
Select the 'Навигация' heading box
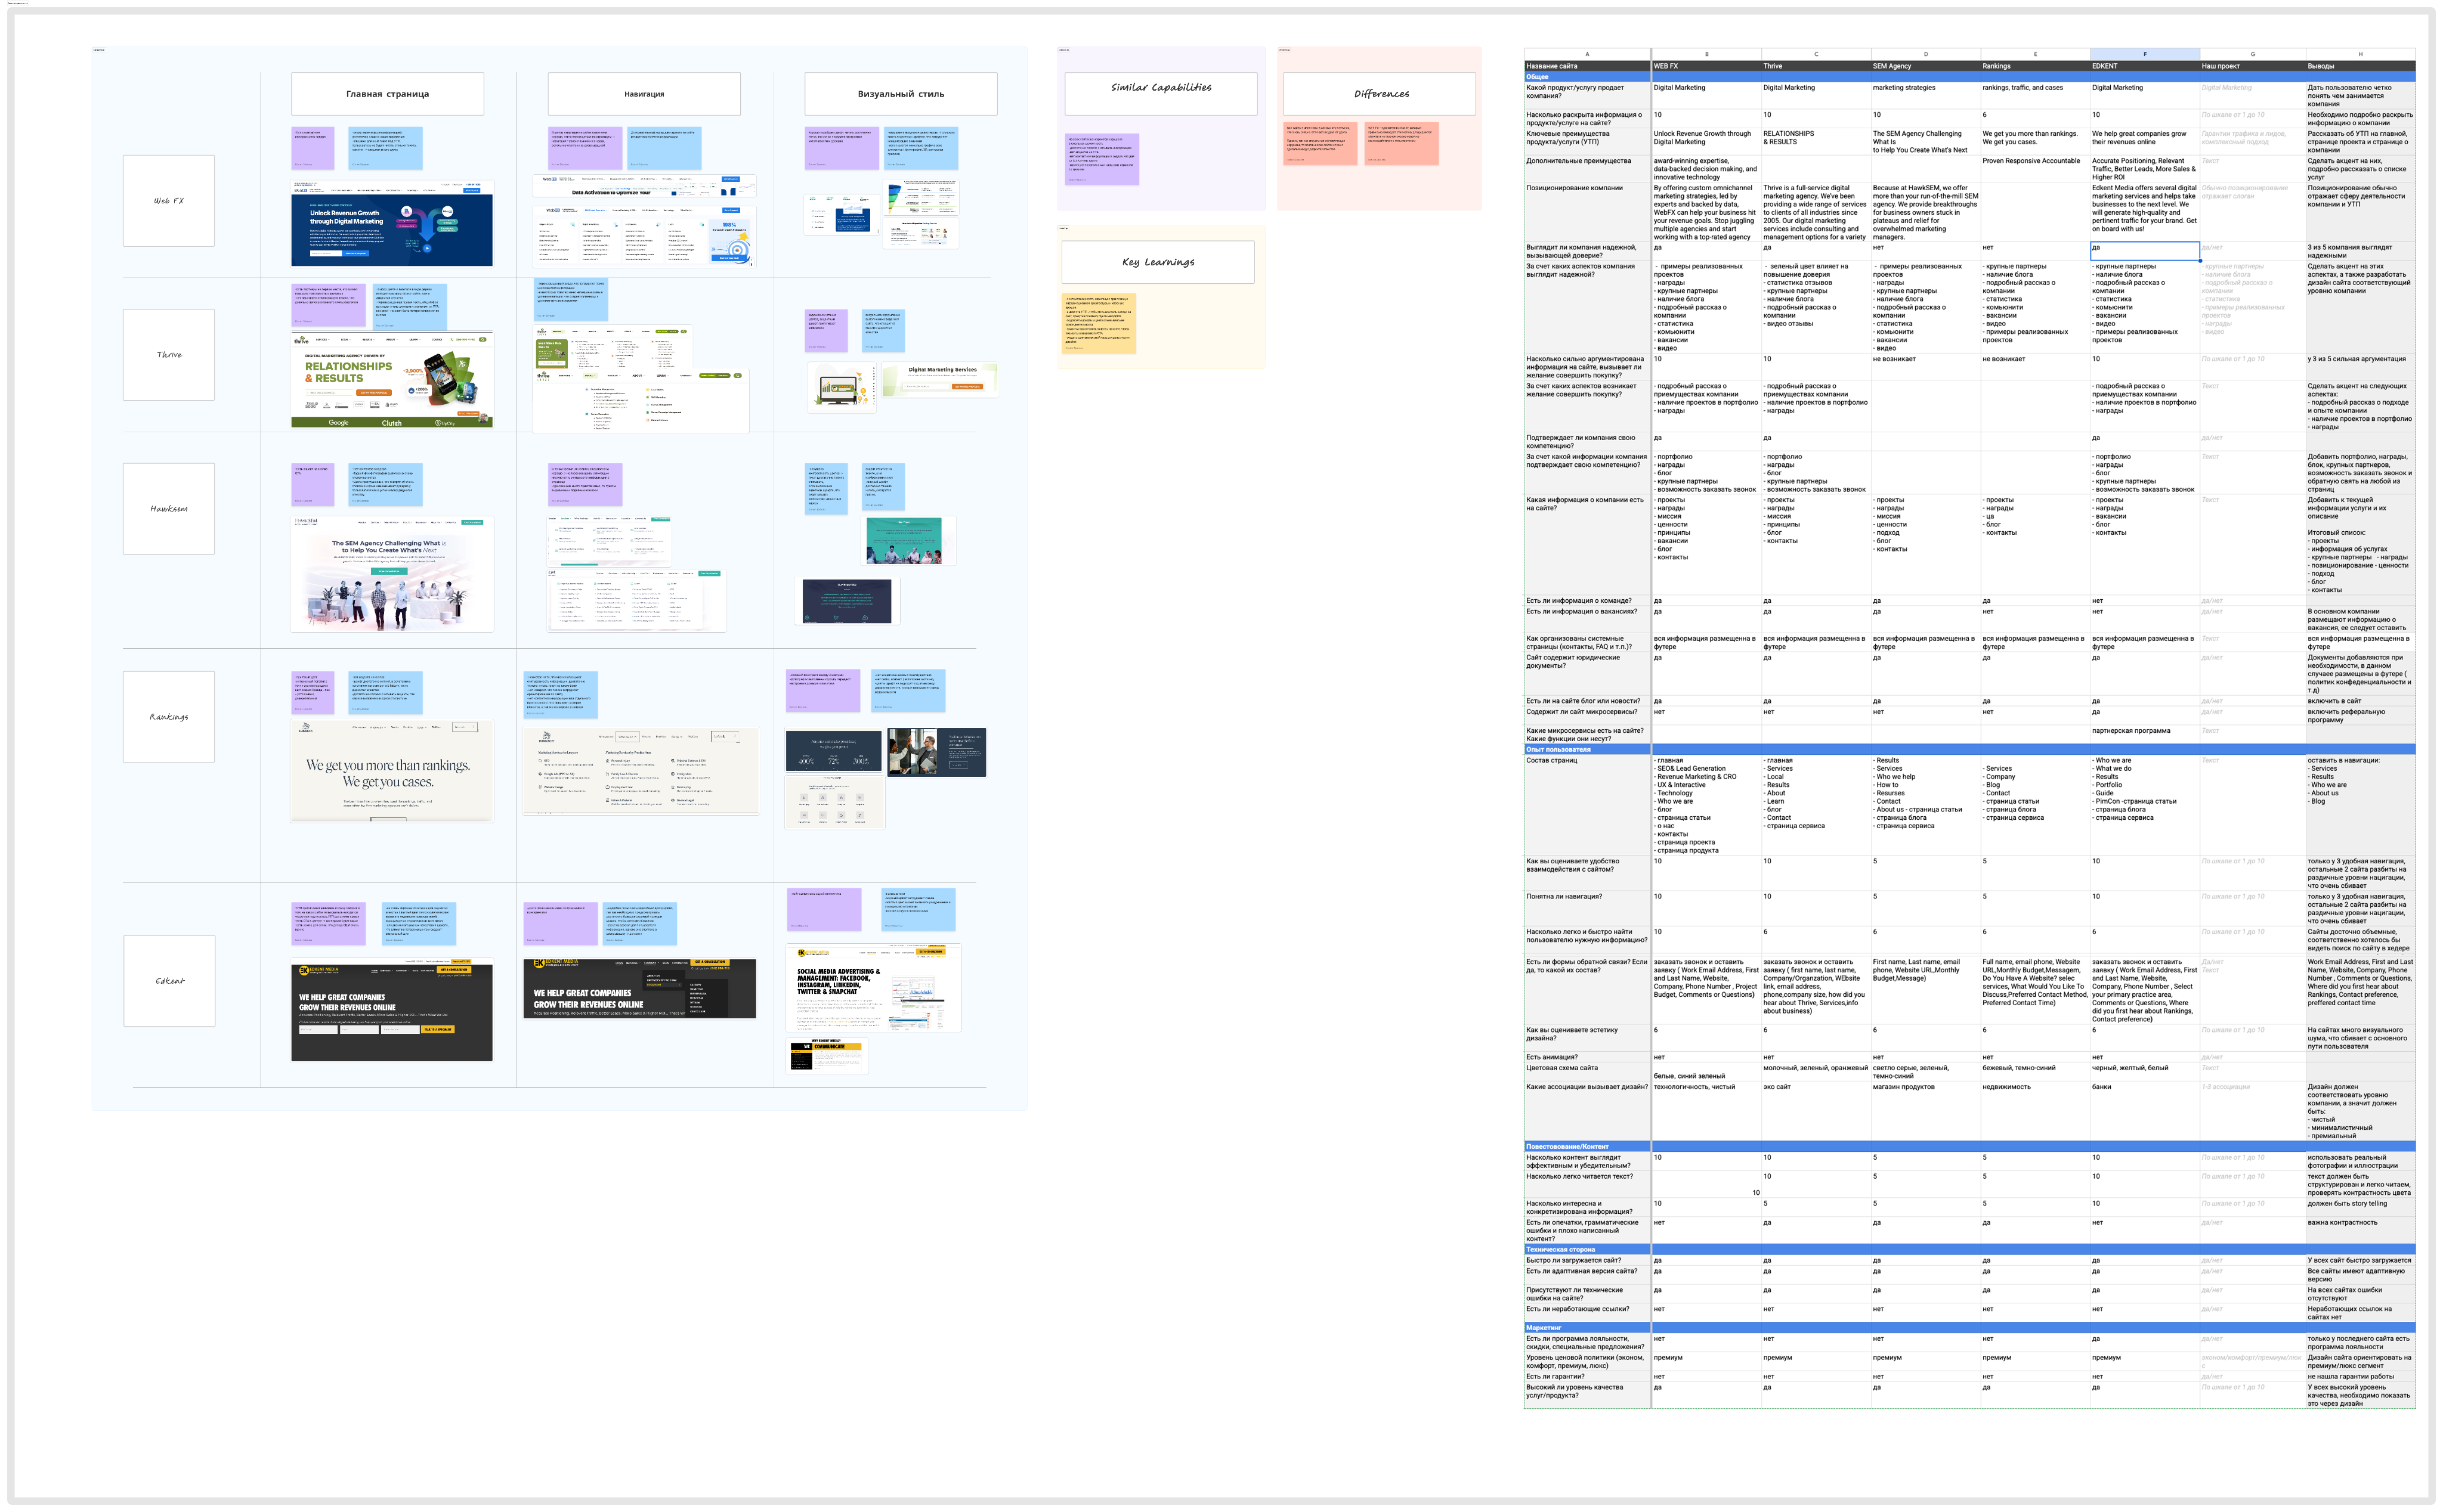tap(644, 94)
